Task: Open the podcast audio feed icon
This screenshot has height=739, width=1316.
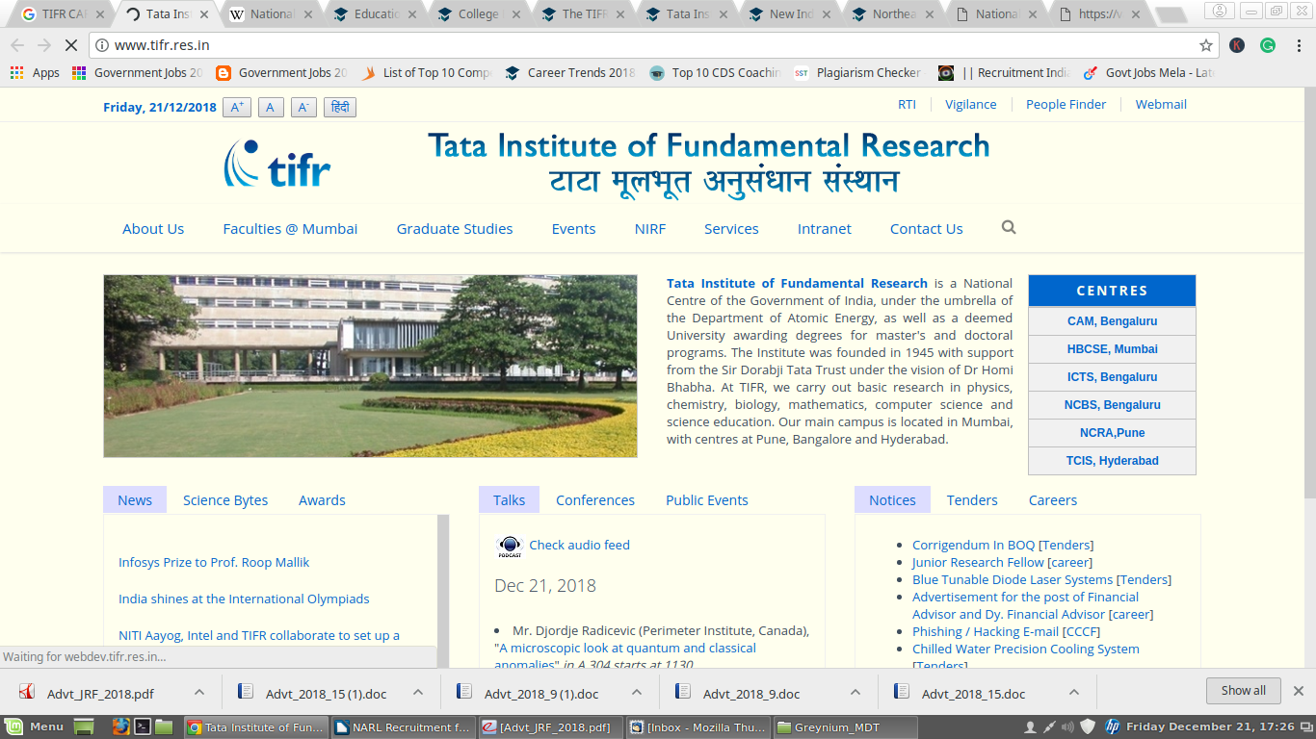Action: tap(509, 547)
